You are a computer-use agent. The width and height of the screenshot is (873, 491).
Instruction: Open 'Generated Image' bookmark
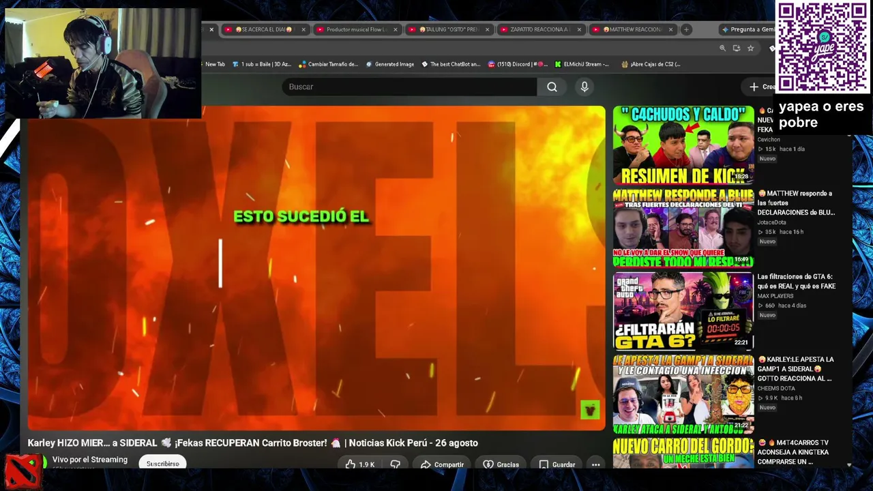(390, 64)
